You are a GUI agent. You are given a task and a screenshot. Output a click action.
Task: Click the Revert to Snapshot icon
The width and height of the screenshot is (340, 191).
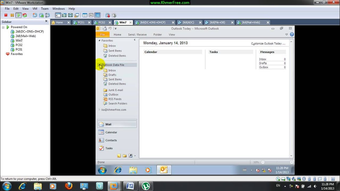tap(41, 15)
